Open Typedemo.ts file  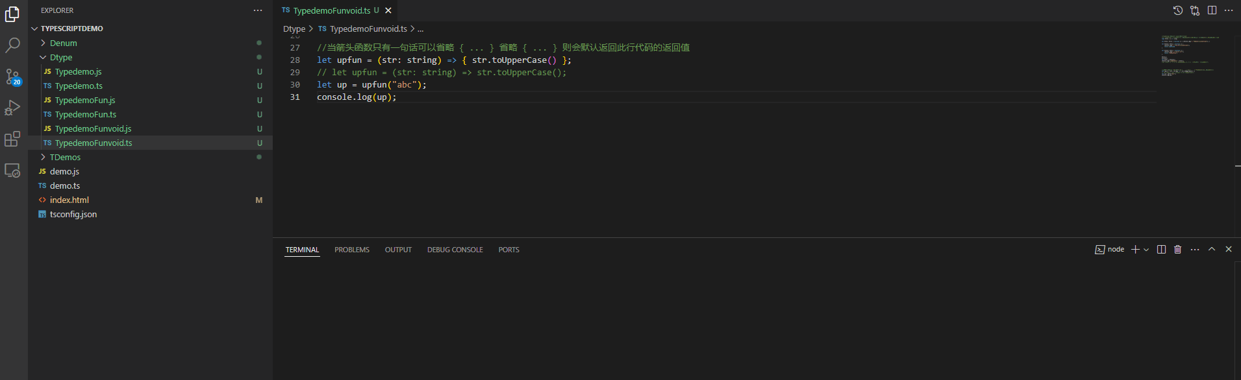click(151, 86)
